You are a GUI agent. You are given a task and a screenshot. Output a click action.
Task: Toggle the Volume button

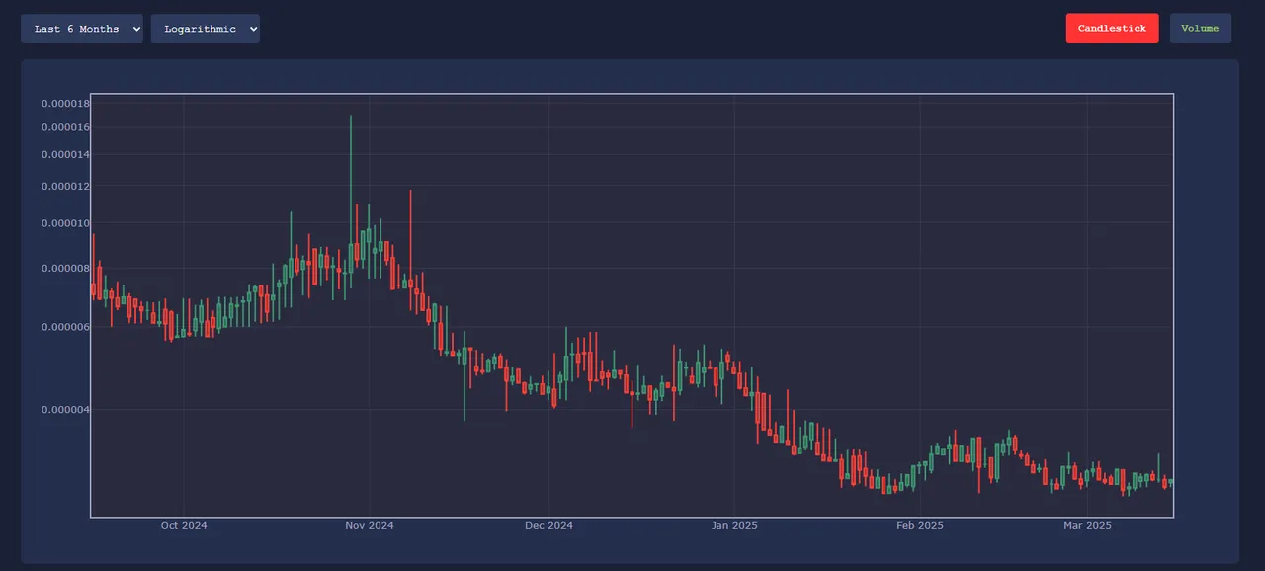(x=1200, y=29)
